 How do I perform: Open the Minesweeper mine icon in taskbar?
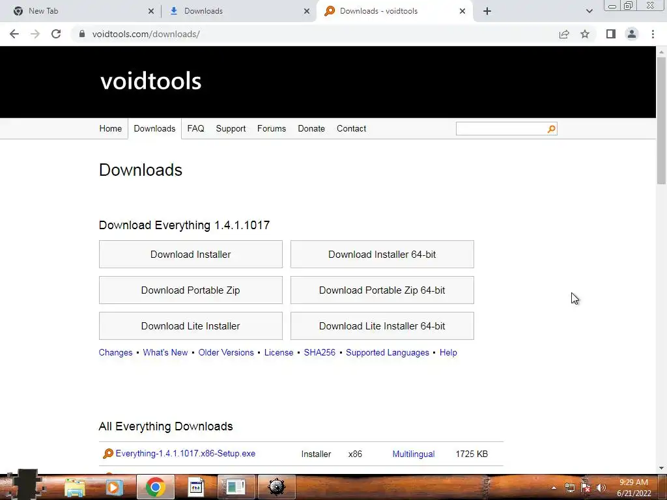coord(276,487)
